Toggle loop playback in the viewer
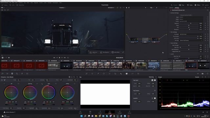The height and width of the screenshot is (118, 210). tap(68, 58)
